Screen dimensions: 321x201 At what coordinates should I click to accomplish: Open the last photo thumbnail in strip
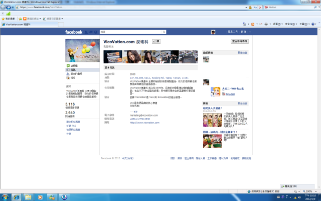pos(189,57)
